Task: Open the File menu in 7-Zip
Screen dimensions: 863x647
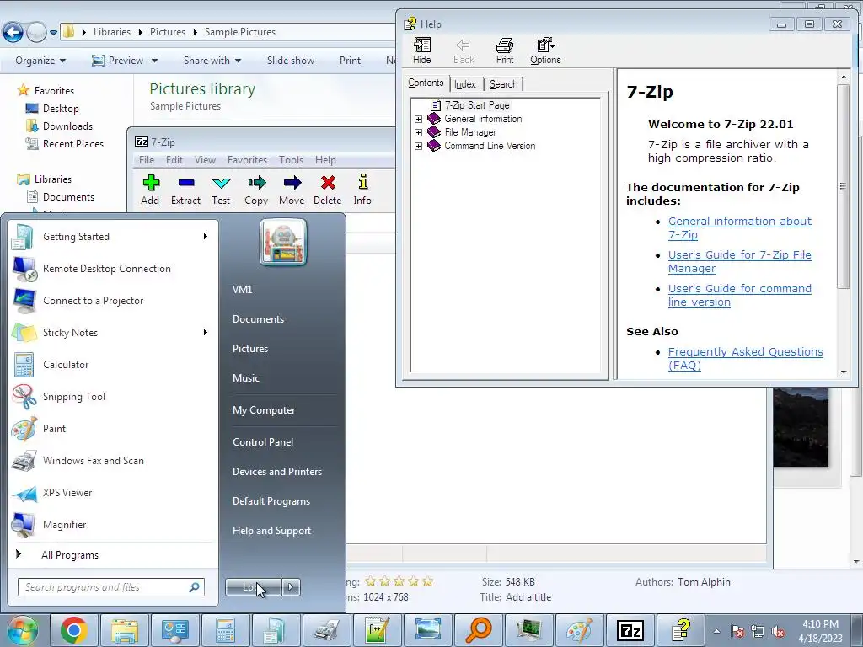Action: click(x=147, y=160)
